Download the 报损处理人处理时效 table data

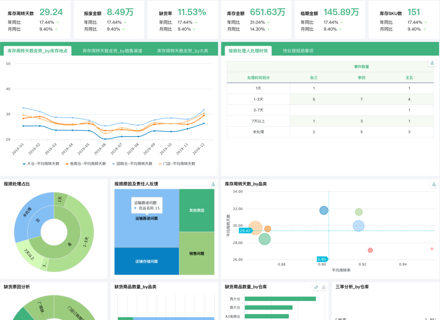click(432, 63)
